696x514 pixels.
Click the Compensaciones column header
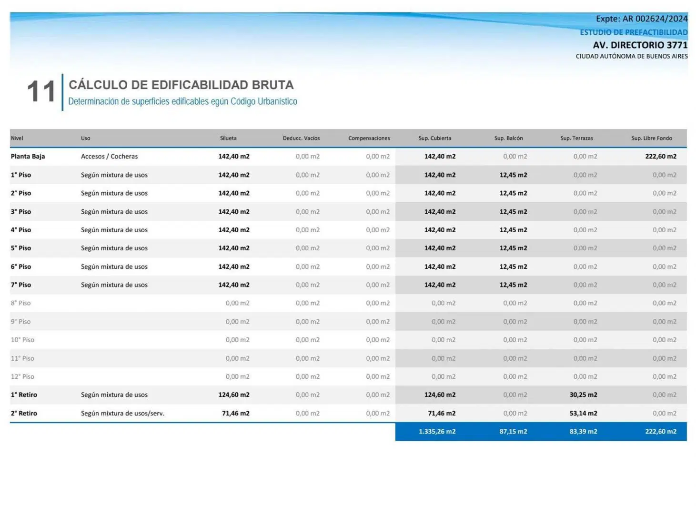coord(369,138)
